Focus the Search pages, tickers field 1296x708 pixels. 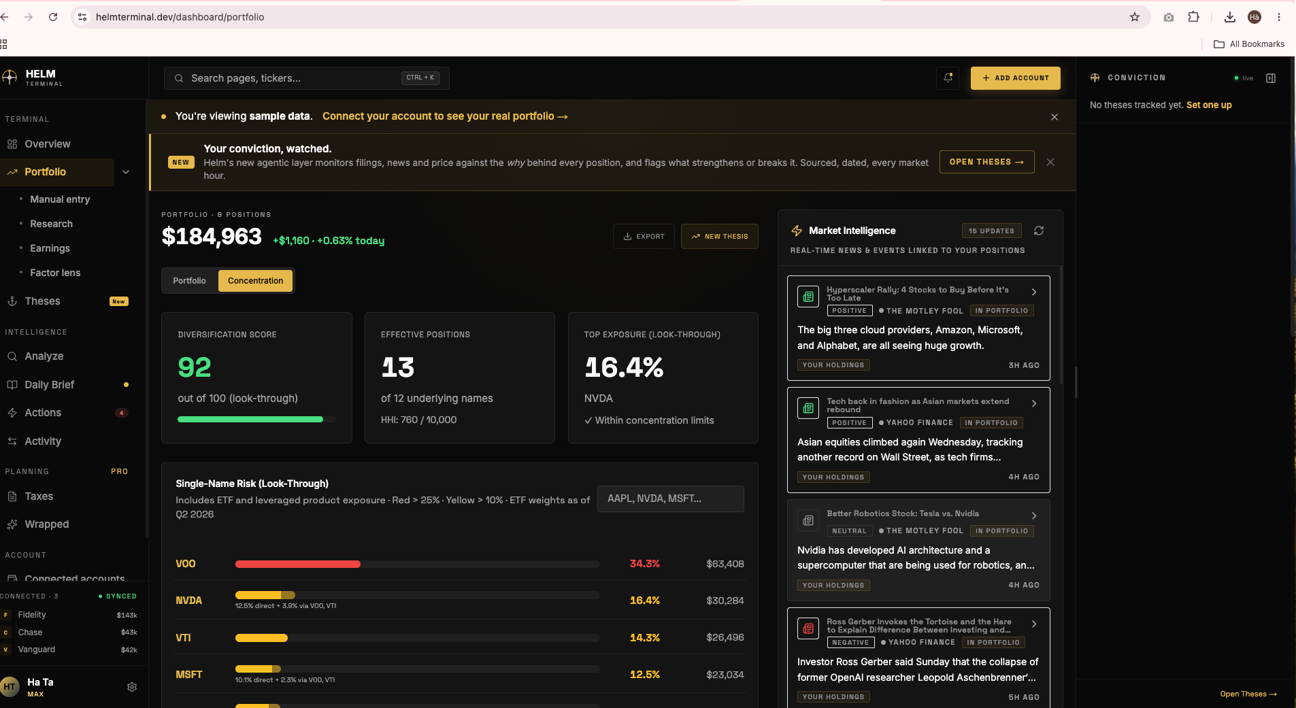(x=306, y=78)
